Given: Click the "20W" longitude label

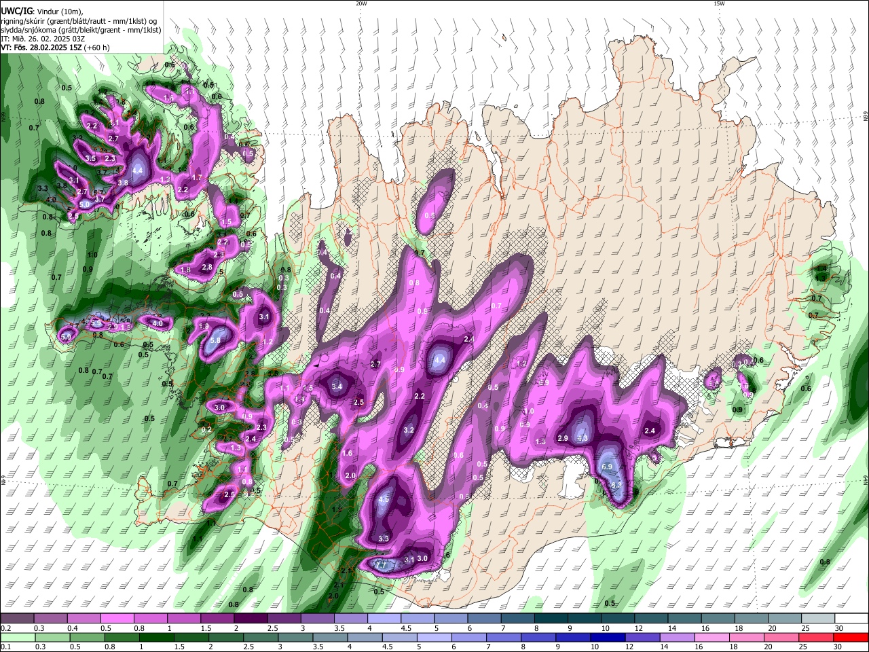Looking at the screenshot, I should tap(361, 3).
